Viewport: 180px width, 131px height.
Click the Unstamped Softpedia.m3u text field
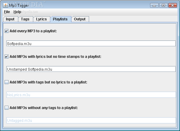[x=91, y=69]
